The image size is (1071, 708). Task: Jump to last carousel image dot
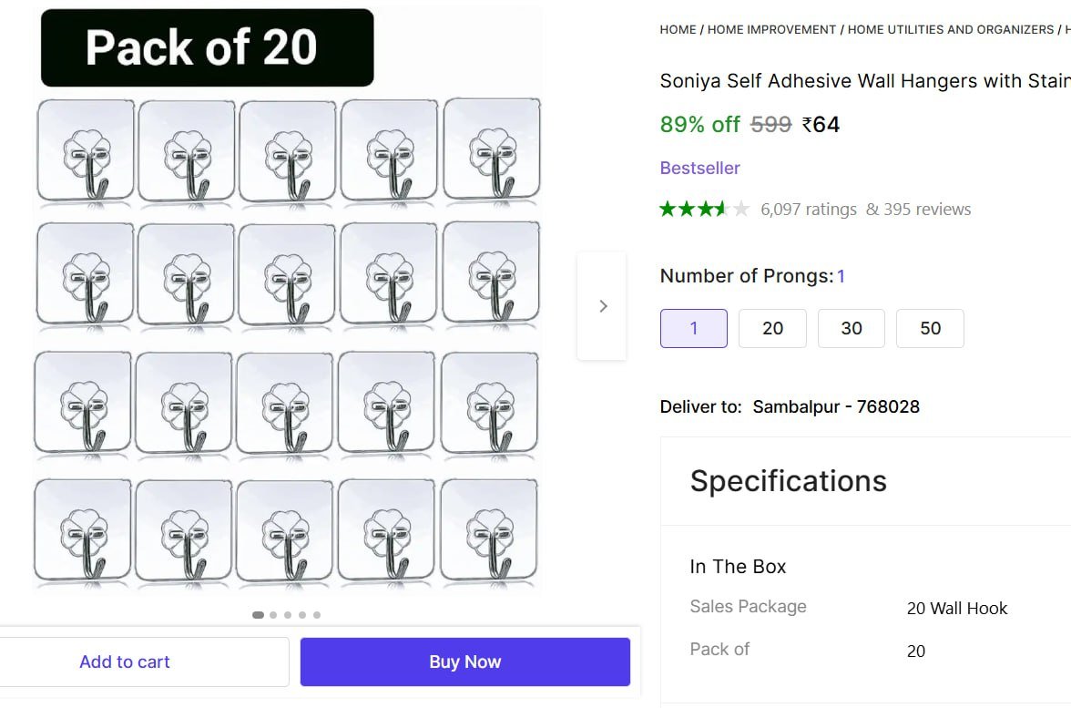click(317, 615)
